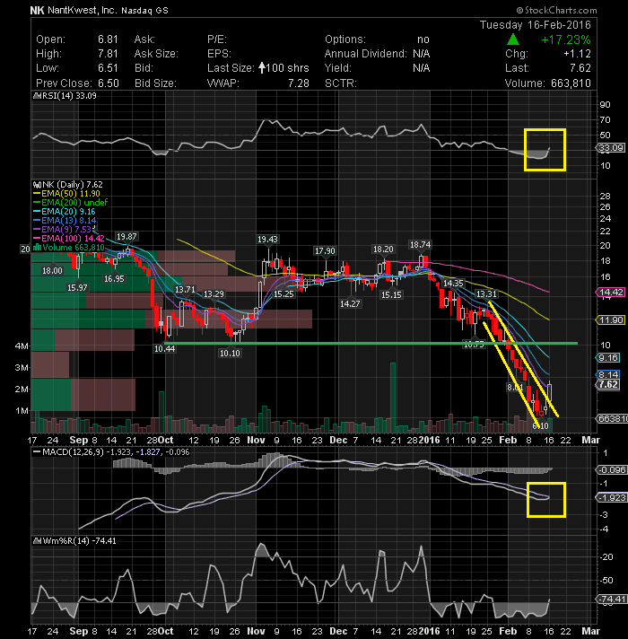This screenshot has width=628, height=639.
Task: Click the VWAP value 7.28
Action: 299,83
